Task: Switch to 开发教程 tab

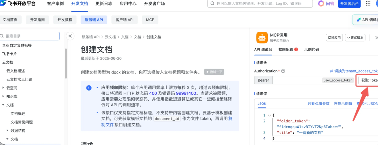Action: coord(65,20)
